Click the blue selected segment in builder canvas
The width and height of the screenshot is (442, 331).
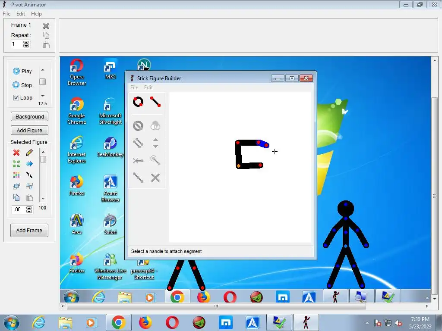pos(263,144)
